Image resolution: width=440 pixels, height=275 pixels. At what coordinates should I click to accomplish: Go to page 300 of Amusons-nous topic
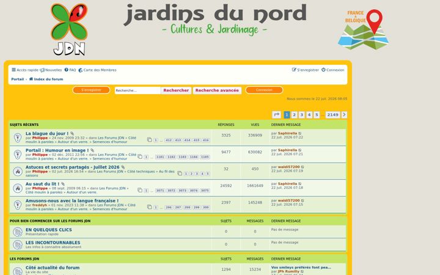(206, 207)
